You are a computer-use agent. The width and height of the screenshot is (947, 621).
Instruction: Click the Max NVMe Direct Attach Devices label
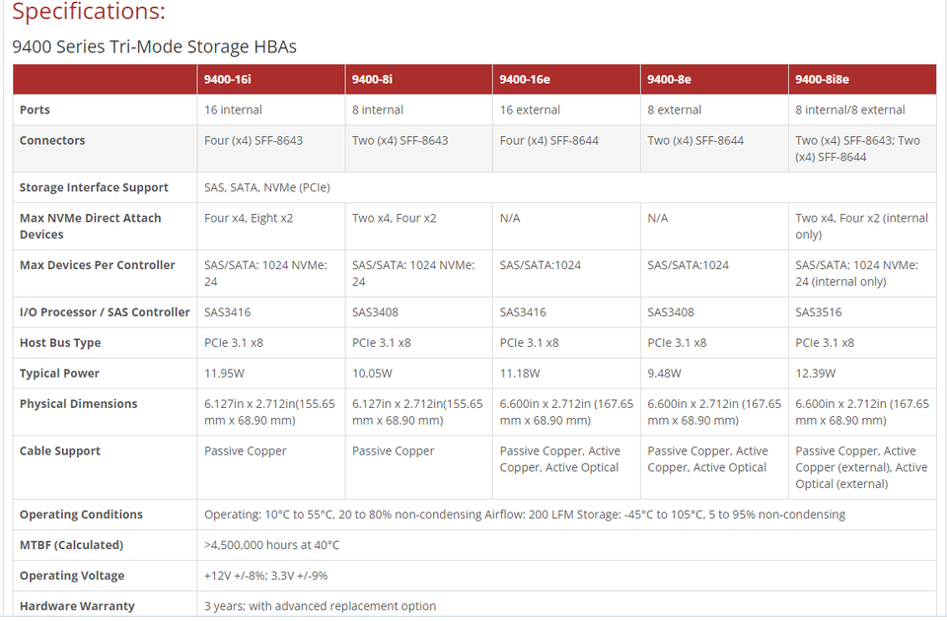pos(90,226)
